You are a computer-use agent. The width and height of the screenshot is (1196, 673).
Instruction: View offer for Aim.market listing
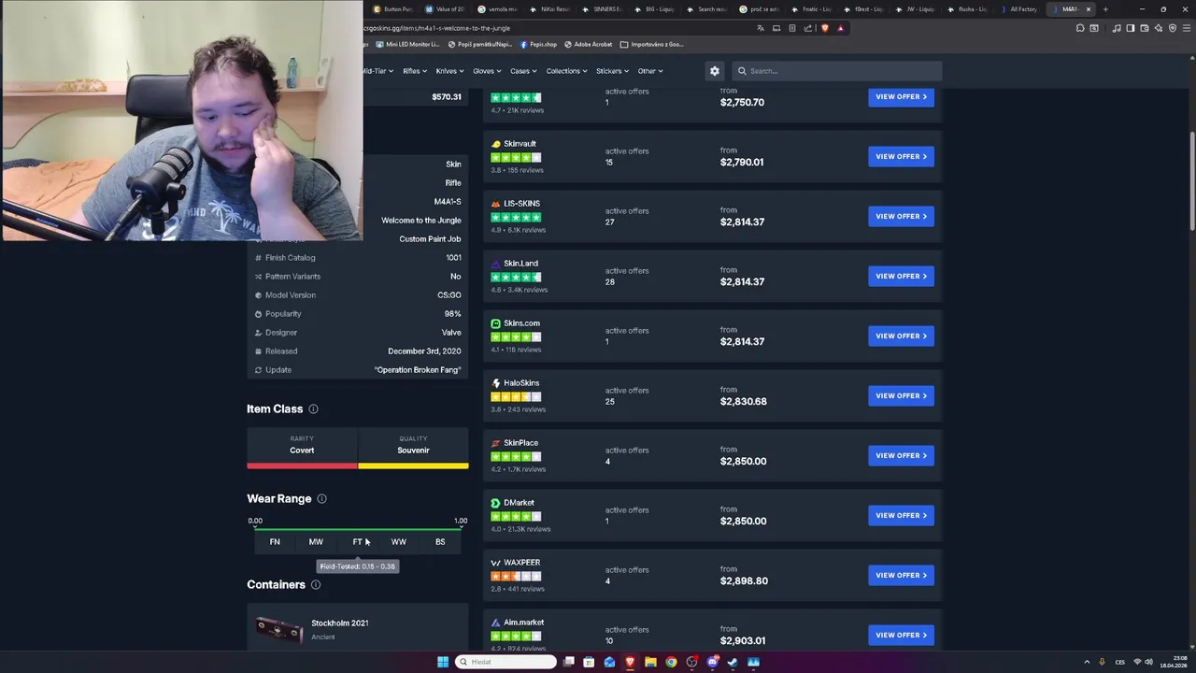click(901, 636)
